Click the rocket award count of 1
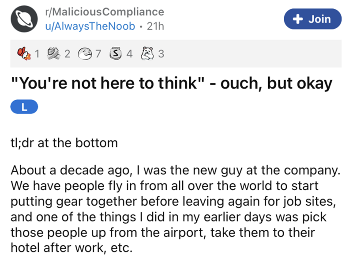This screenshot has height=259, width=353. (x=37, y=55)
